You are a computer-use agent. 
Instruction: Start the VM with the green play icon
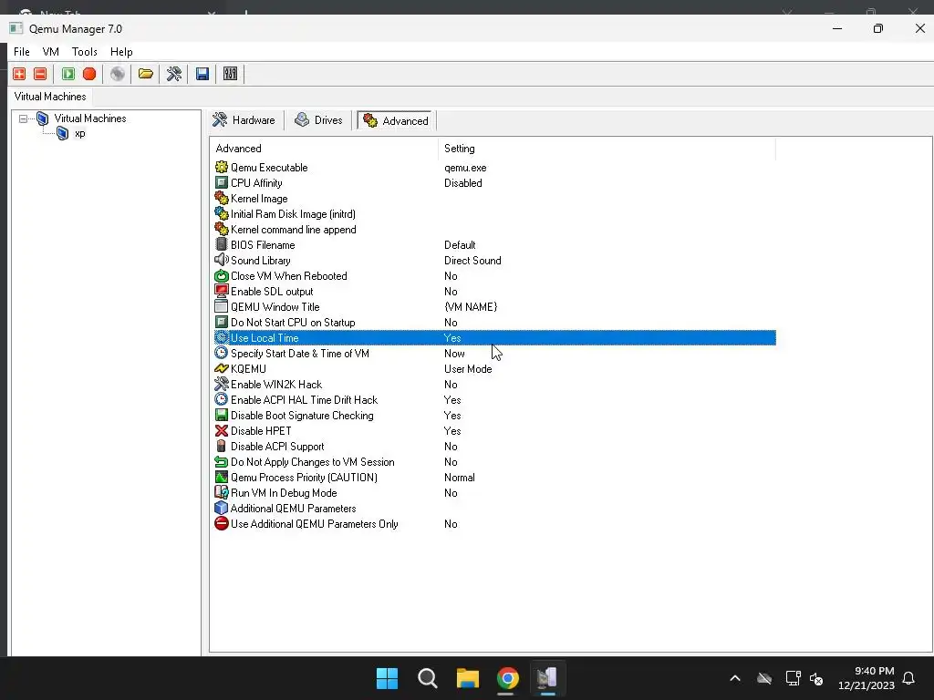pos(67,74)
